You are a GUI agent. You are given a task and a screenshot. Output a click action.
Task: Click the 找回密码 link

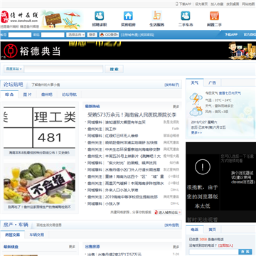pos(146,35)
